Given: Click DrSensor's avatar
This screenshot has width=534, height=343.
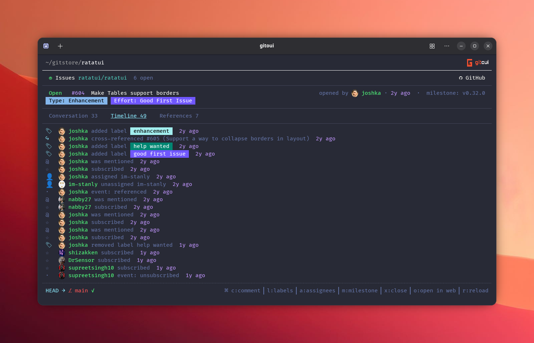Looking at the screenshot, I should coord(62,261).
